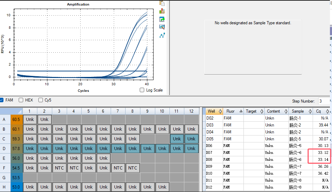Open the chart settings icon with gear
This screenshot has width=332, height=192.
[x=162, y=11]
